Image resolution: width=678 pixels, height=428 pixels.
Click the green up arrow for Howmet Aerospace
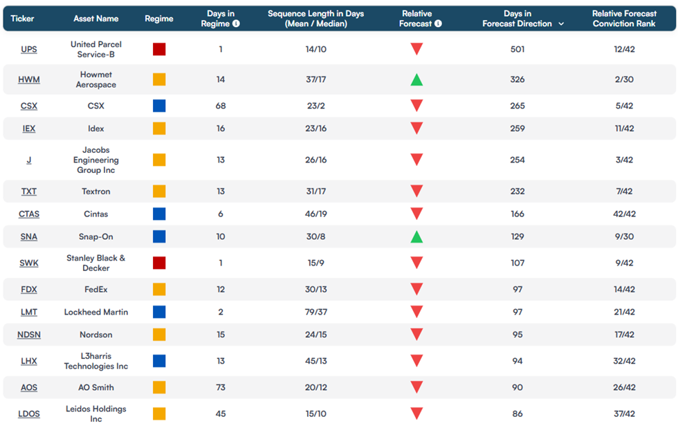coord(416,80)
